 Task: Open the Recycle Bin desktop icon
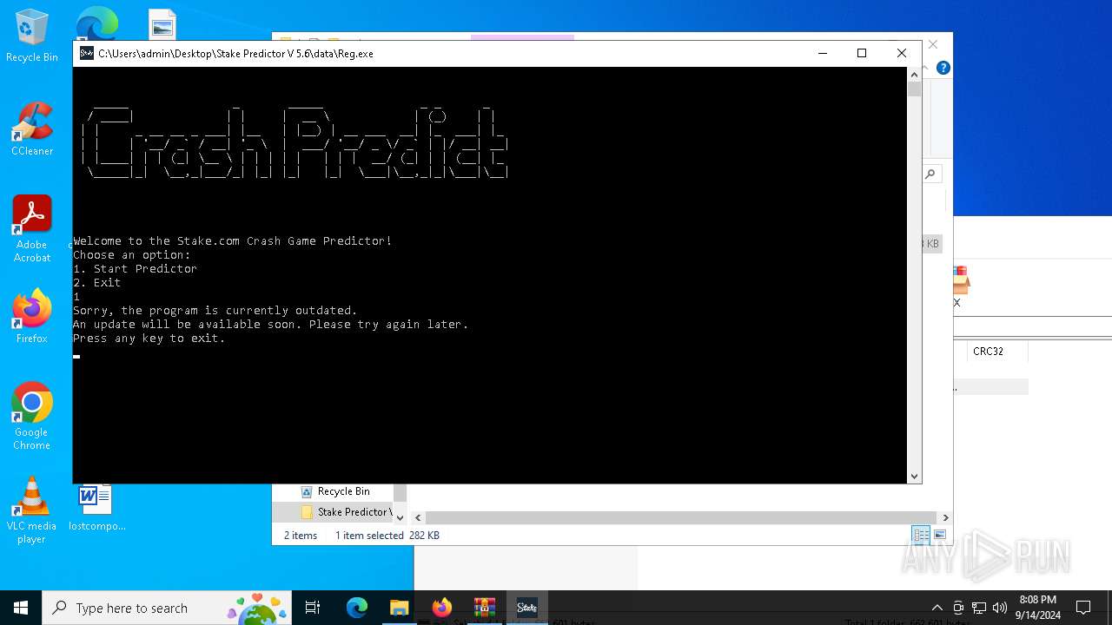[32, 36]
